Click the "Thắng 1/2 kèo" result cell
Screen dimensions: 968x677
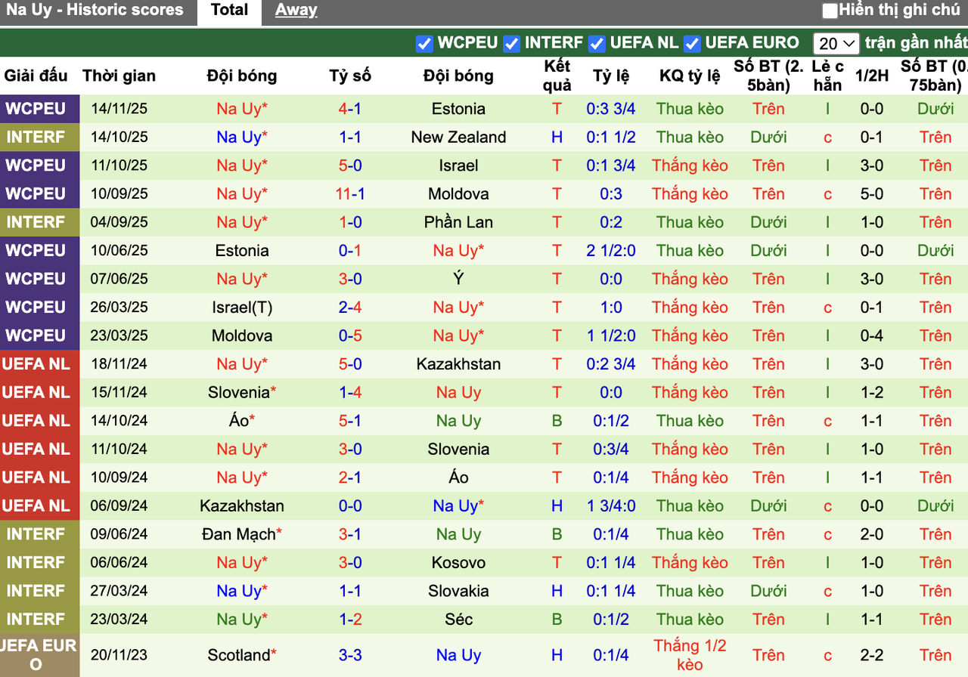coord(690,655)
